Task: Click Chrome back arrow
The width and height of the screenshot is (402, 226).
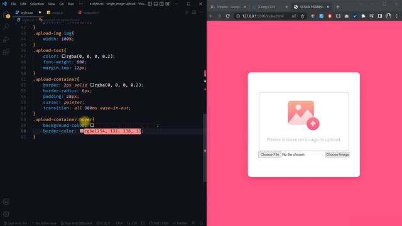Action: pyautogui.click(x=211, y=16)
